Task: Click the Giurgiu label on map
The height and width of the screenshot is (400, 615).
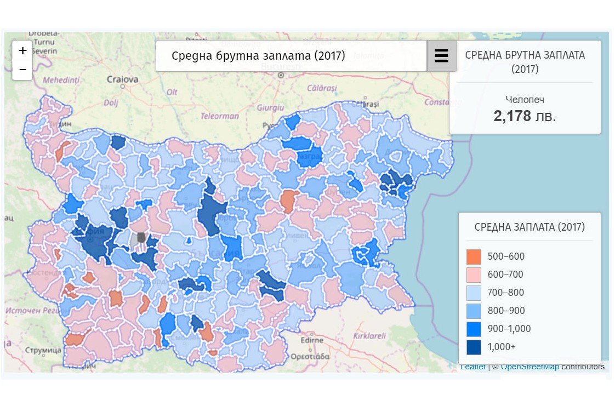Action: pos(270,107)
